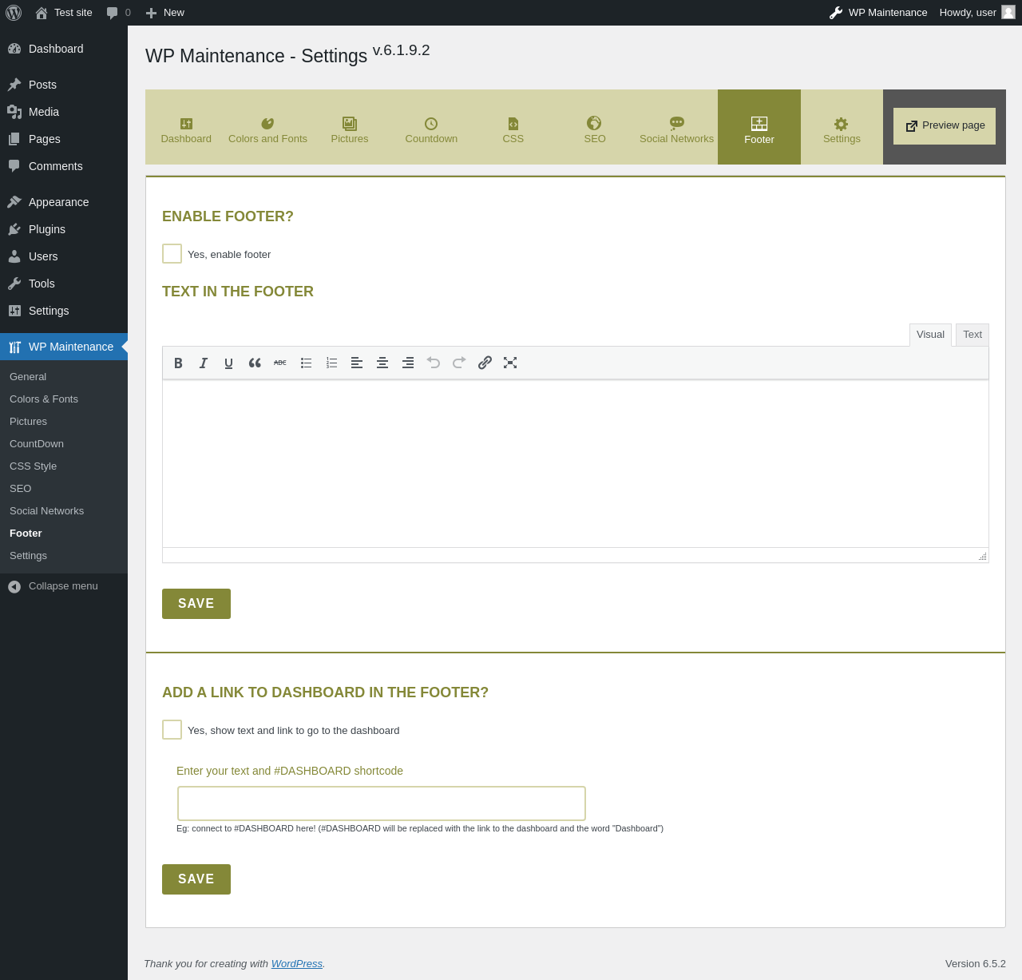Viewport: 1022px width, 980px height.
Task: Insert a blockquote in footer text
Action: [x=255, y=363]
